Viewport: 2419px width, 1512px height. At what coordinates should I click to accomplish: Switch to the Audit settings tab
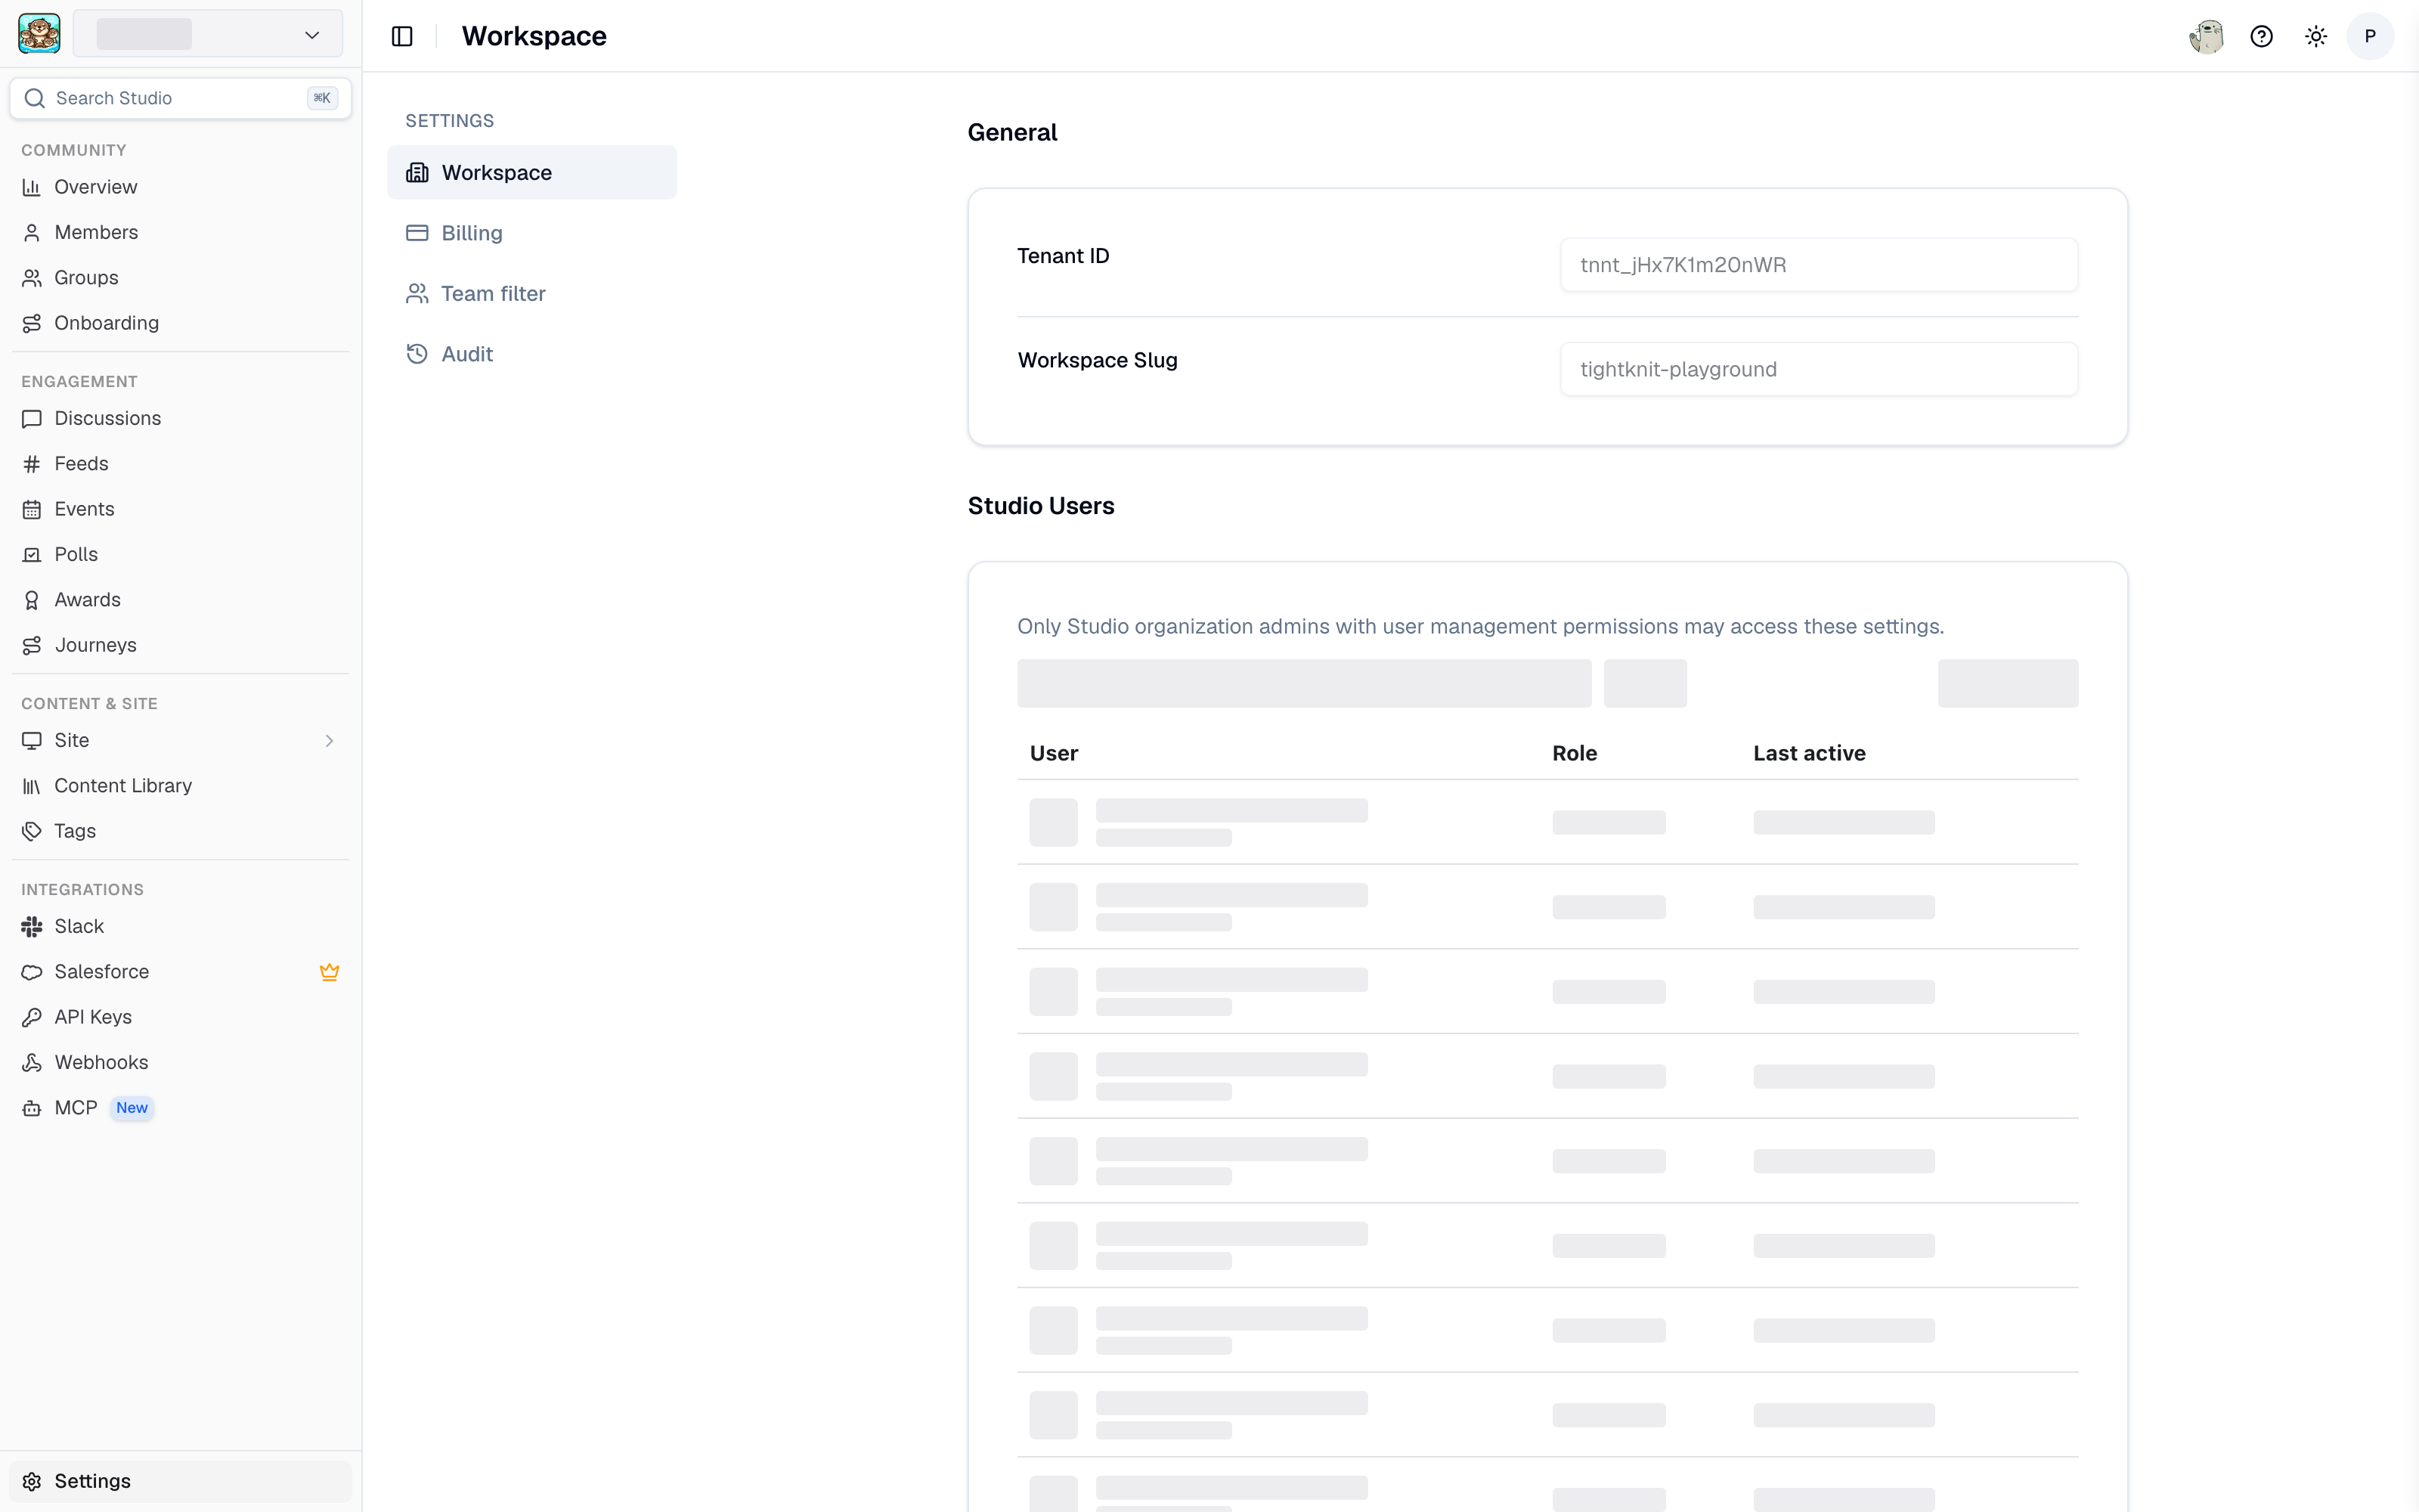[531, 354]
